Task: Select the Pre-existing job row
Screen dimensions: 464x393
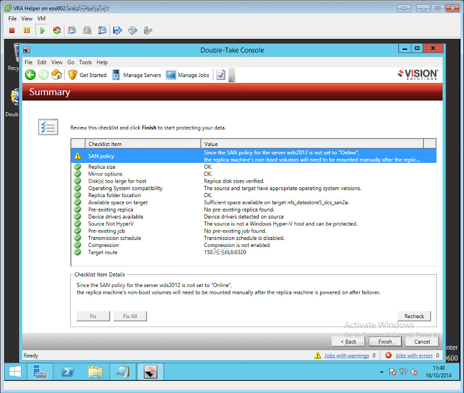Action: [253, 231]
